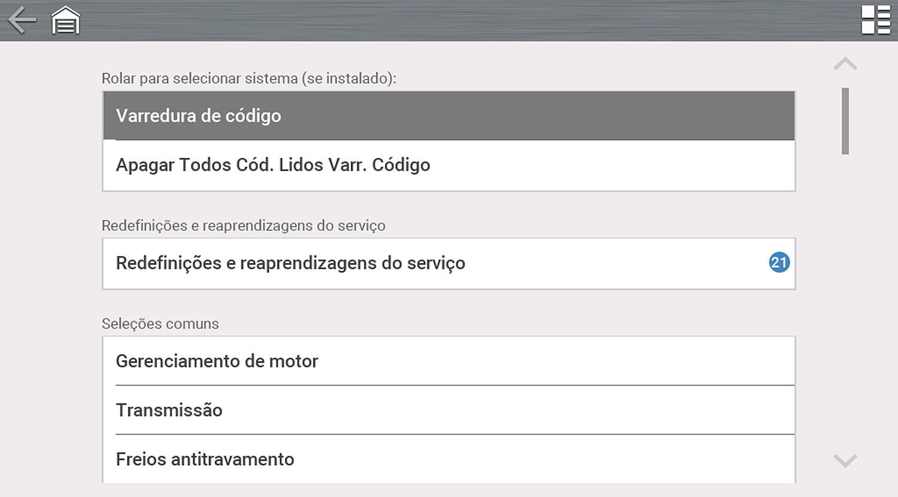Click the 'Rolar para selecionar sistema' label
898x497 pixels.
tap(199, 78)
